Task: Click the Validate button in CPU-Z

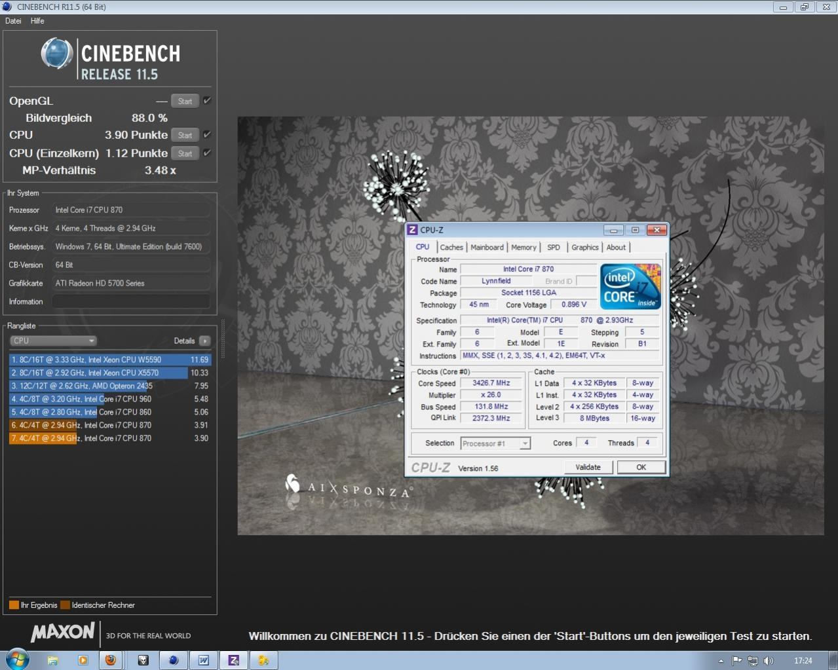Action: [588, 467]
